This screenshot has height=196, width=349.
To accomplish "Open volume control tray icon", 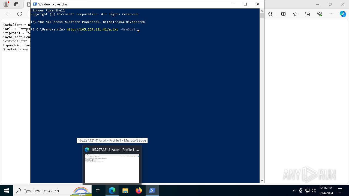I will (x=314, y=191).
